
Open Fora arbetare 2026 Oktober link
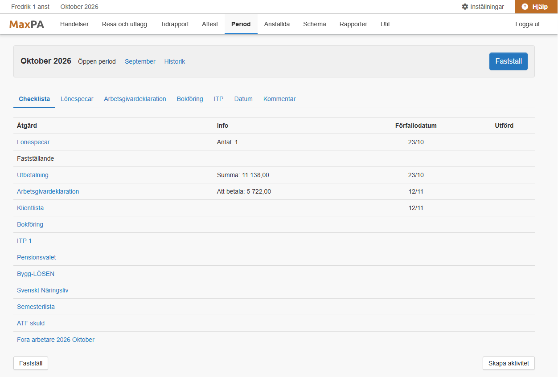click(x=56, y=340)
